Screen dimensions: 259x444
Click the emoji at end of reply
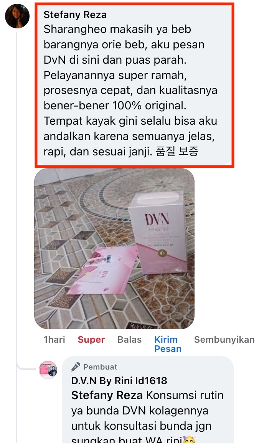point(190,440)
